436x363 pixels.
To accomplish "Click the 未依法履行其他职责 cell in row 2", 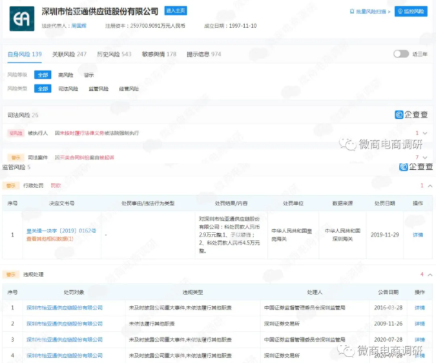I will (152, 324).
